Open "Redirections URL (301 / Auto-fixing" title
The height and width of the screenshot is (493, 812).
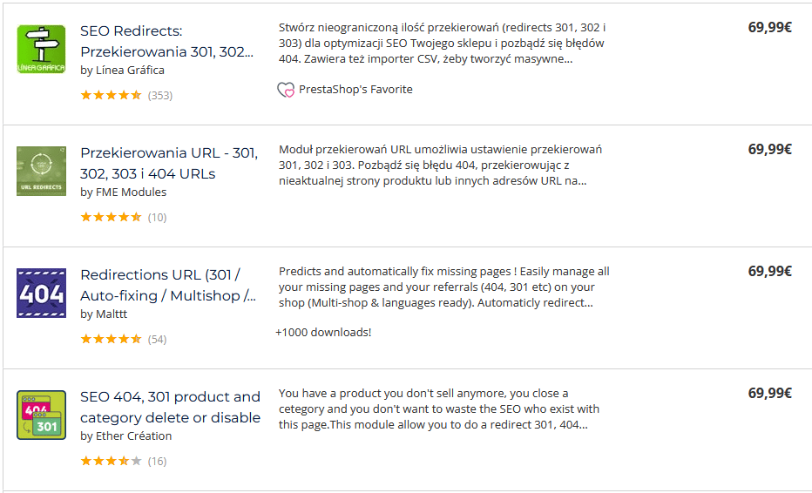168,286
